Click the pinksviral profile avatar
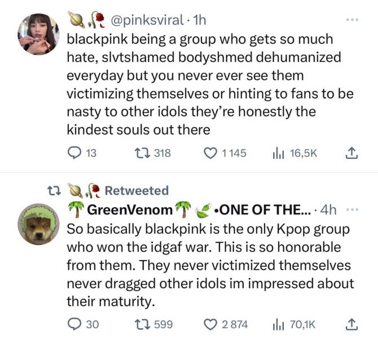Viewport: 378px width, 344px height. (x=38, y=34)
